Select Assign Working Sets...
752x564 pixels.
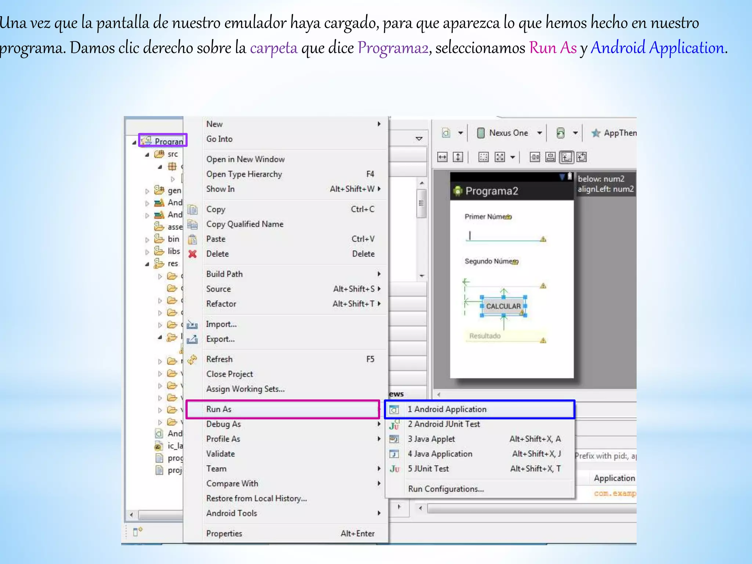(x=286, y=389)
